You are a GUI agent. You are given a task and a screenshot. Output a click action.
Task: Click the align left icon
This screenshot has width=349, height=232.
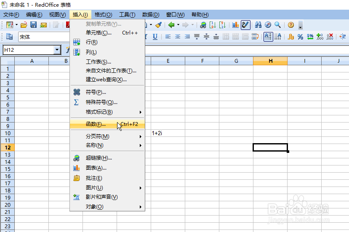168,37
